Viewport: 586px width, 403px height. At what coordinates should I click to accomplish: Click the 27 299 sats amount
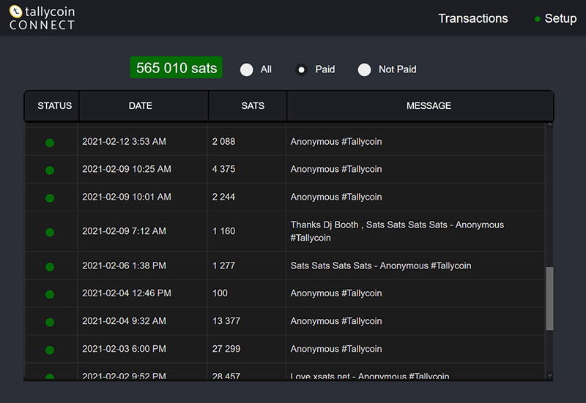[226, 349]
